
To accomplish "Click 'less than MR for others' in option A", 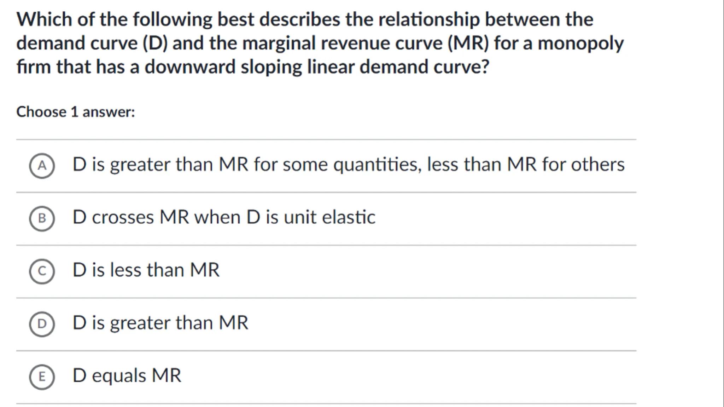I will [526, 165].
